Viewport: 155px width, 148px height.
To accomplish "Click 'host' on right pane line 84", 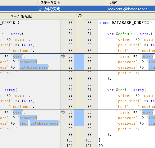I will [122, 51].
